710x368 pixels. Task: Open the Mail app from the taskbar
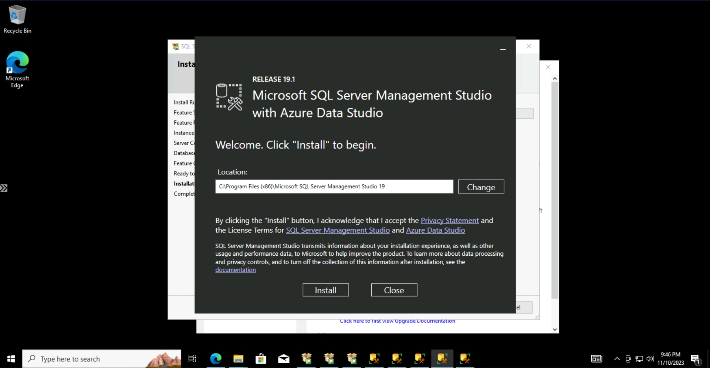(284, 359)
